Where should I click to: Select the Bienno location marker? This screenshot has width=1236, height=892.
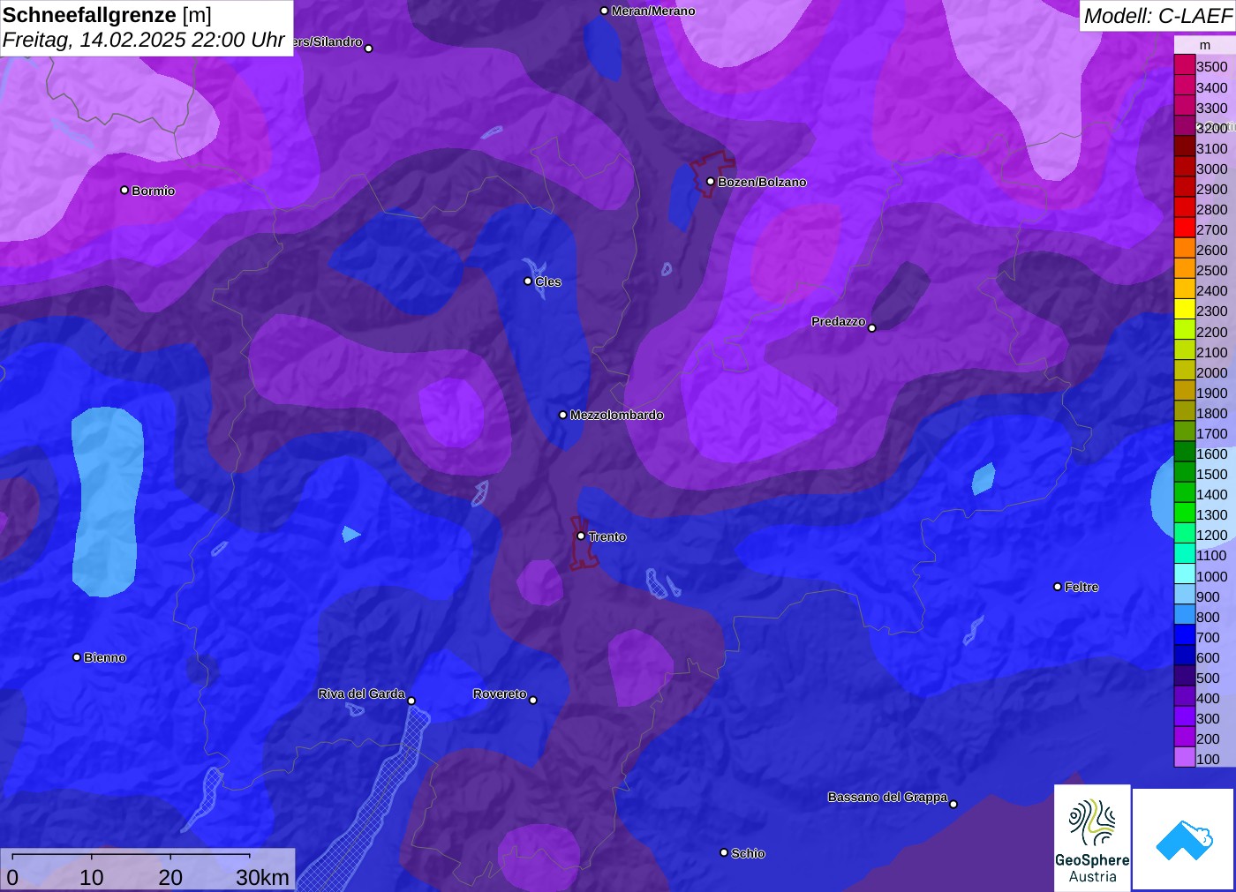coord(77,657)
